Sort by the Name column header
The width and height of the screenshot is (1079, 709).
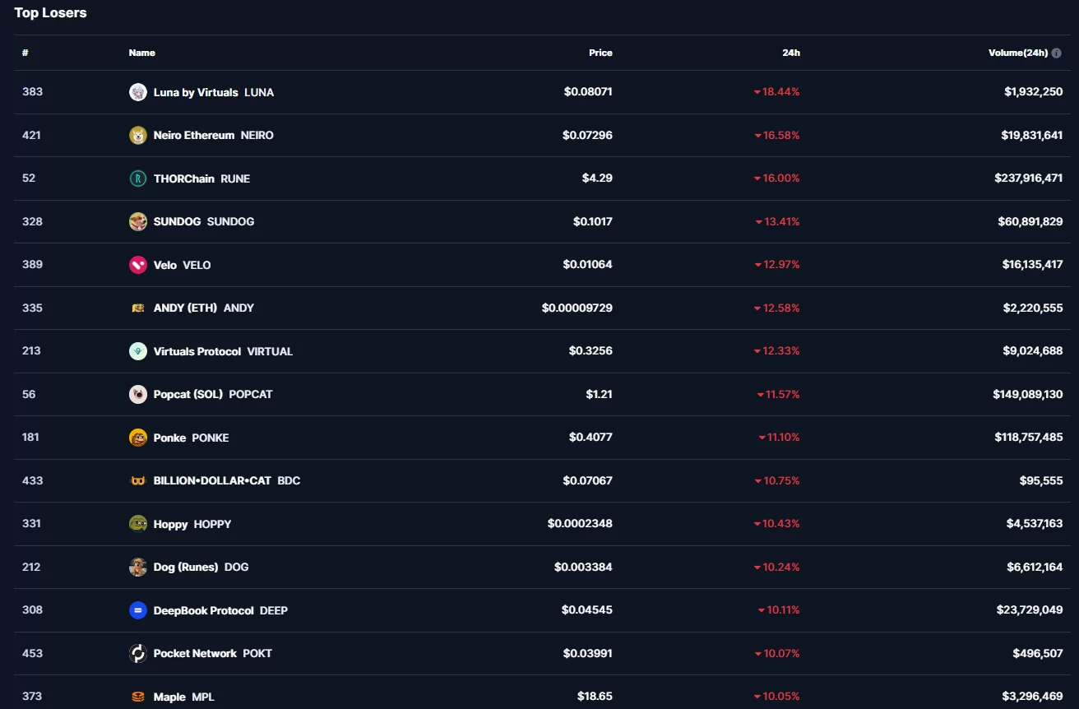coord(141,53)
